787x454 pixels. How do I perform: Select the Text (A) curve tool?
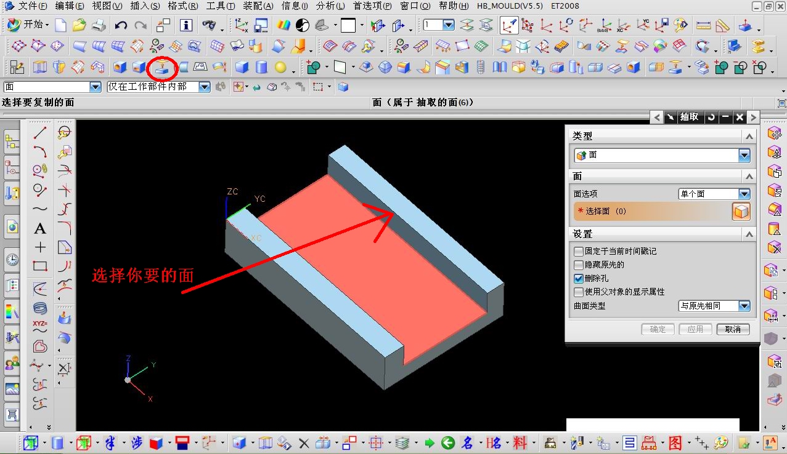click(x=40, y=229)
